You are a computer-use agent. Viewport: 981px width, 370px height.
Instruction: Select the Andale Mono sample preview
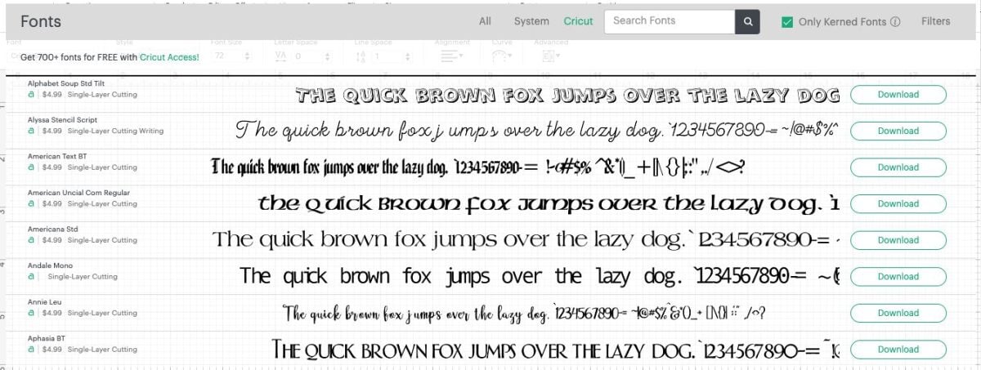pyautogui.click(x=540, y=276)
